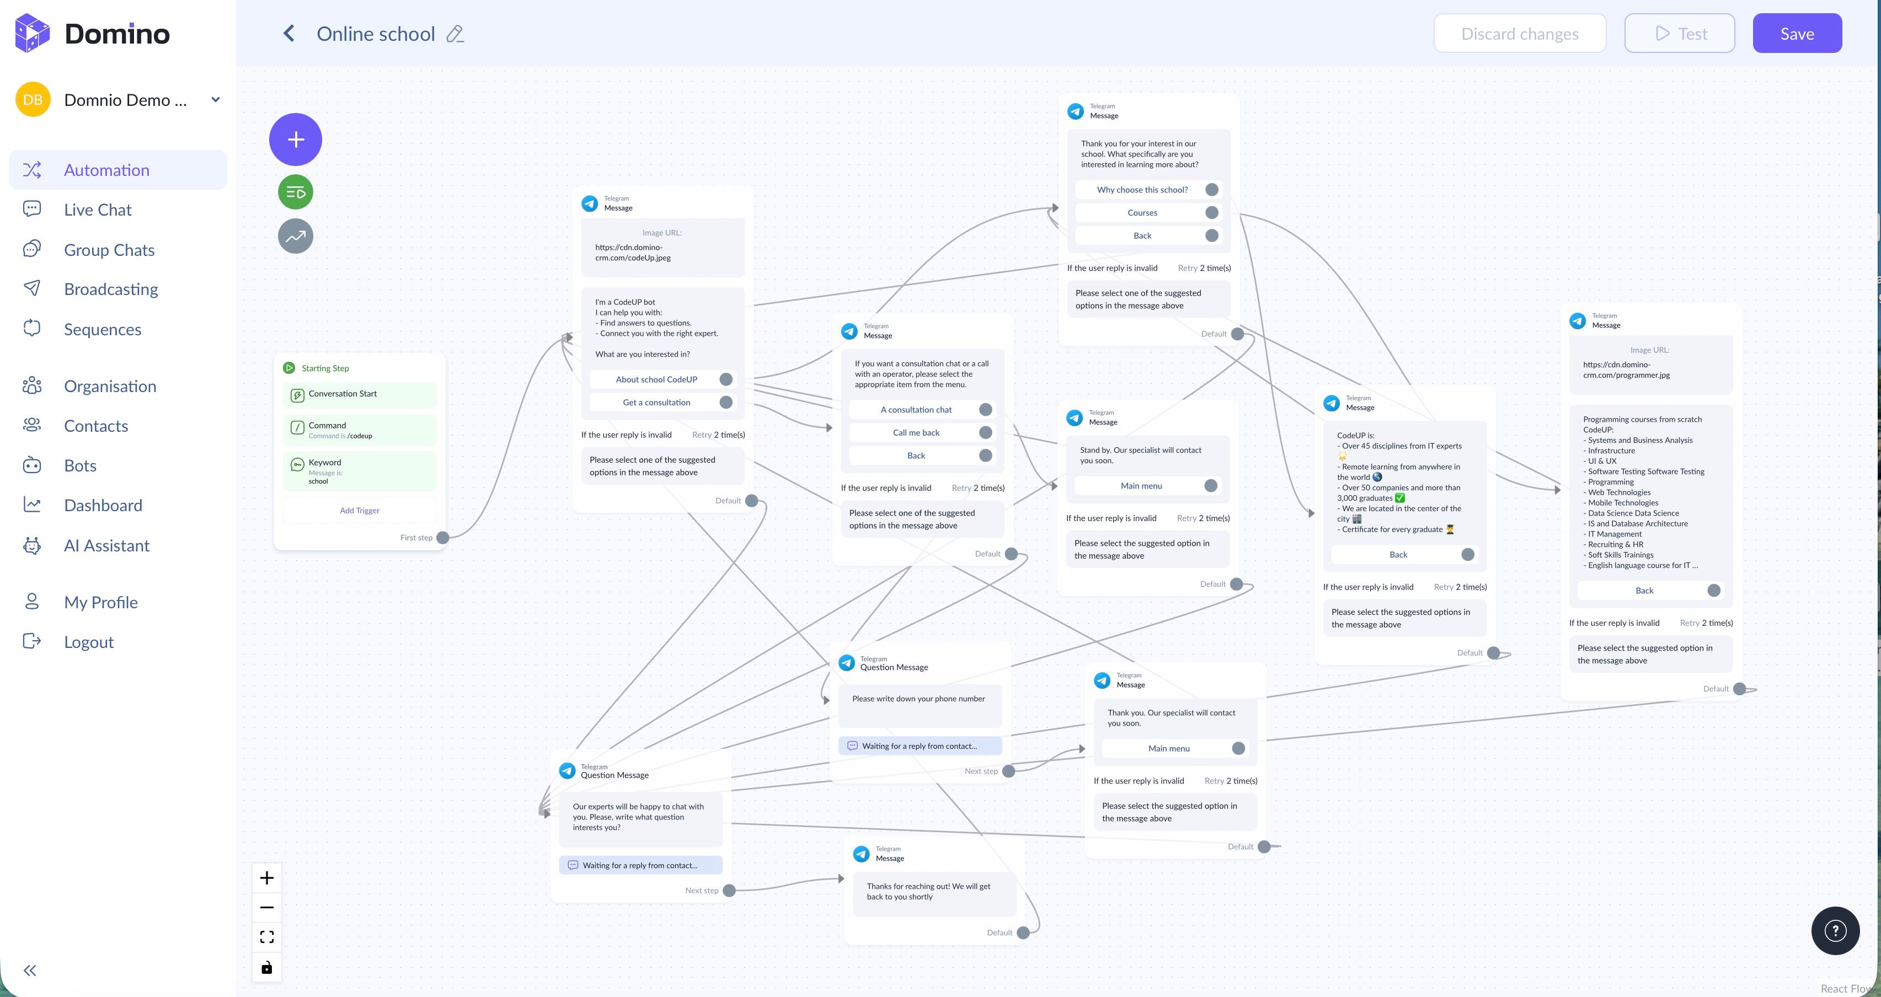Zoom out the canvas with minus control
Image resolution: width=1881 pixels, height=997 pixels.
click(266, 907)
